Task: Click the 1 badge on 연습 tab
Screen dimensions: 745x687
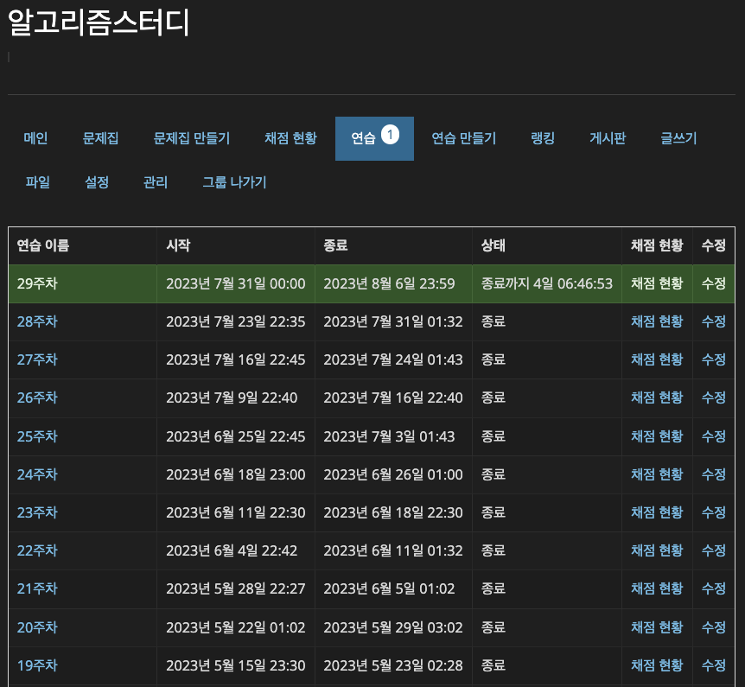Action: point(390,135)
